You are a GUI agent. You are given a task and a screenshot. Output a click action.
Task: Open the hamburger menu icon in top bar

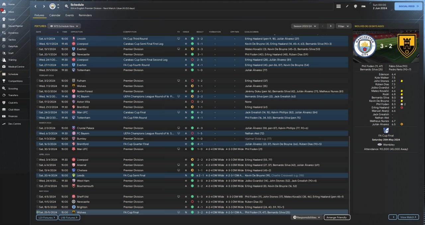pyautogui.click(x=338, y=6)
